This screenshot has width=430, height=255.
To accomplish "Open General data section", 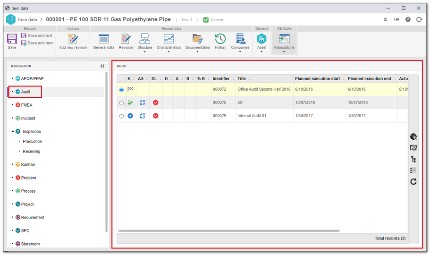I will pos(104,42).
